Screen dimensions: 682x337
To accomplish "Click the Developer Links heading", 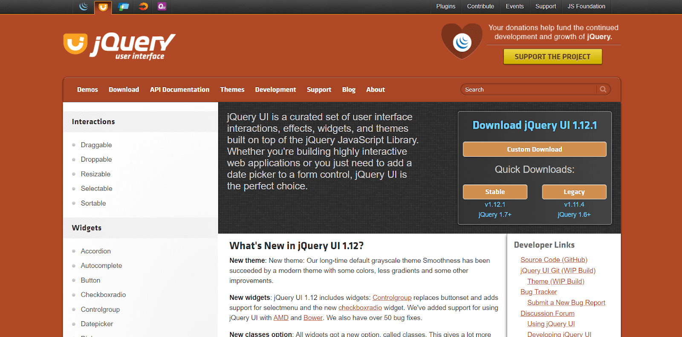I will click(x=544, y=245).
